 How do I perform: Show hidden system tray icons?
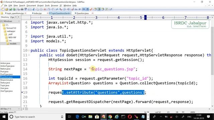coord(161,117)
